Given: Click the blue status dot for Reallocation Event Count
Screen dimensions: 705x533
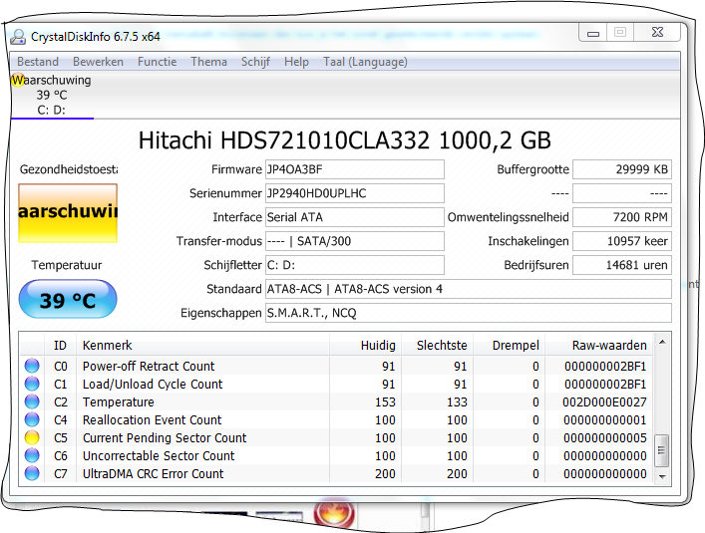Looking at the screenshot, I should tap(32, 419).
